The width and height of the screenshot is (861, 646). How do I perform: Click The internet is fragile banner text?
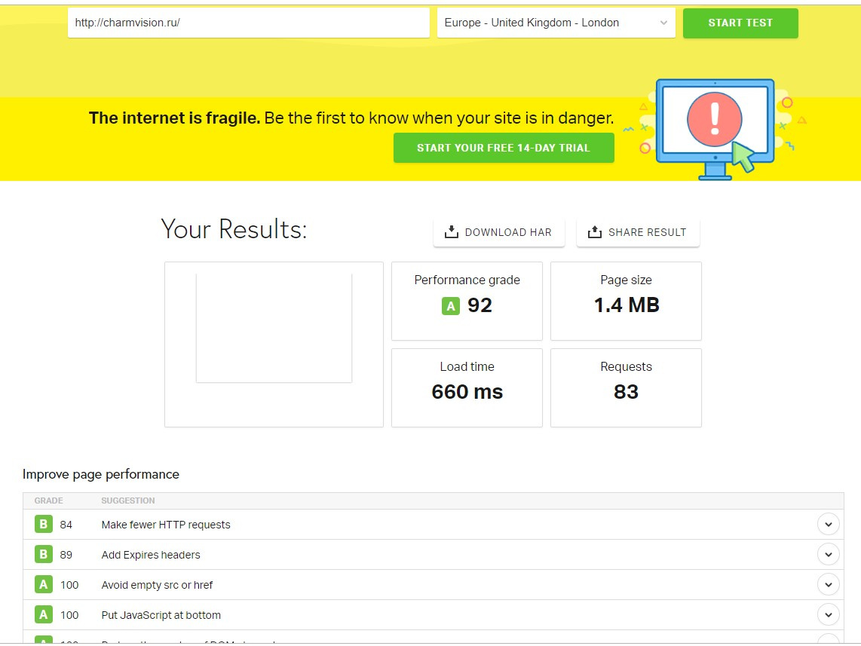pos(351,118)
